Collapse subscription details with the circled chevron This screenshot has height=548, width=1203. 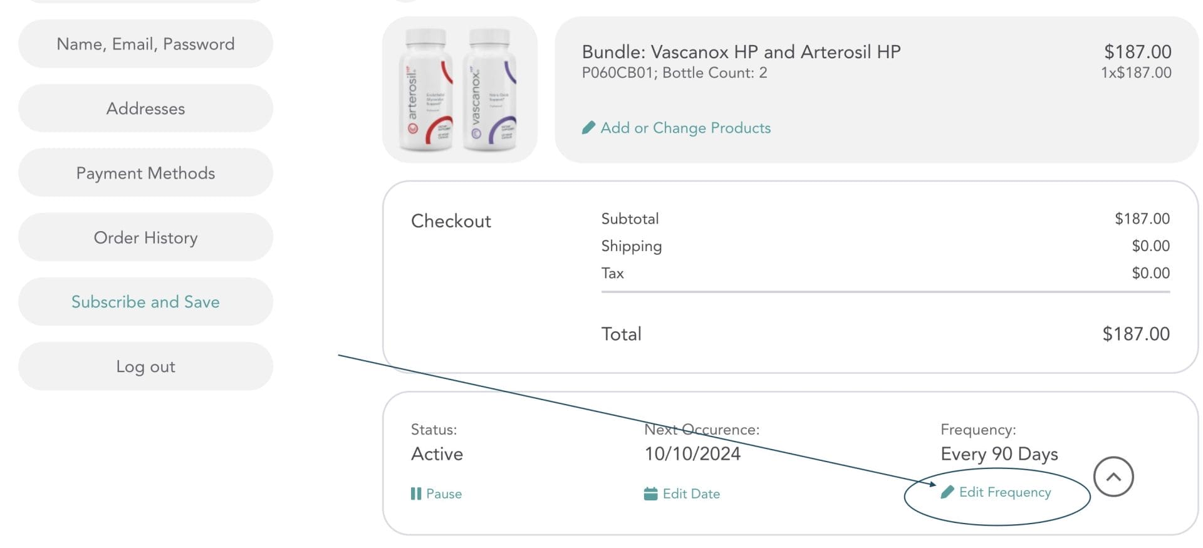coord(1113,477)
